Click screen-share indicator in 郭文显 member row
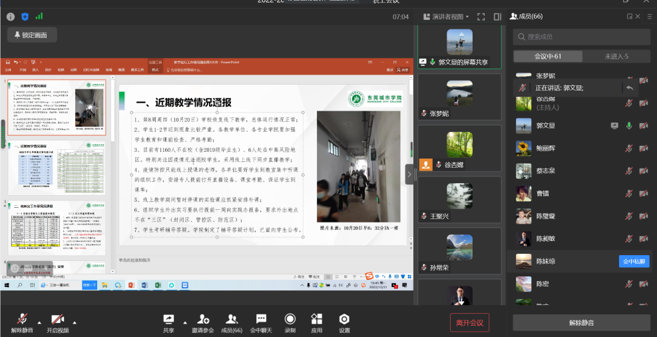Image resolution: width=657 pixels, height=337 pixels. (x=614, y=125)
